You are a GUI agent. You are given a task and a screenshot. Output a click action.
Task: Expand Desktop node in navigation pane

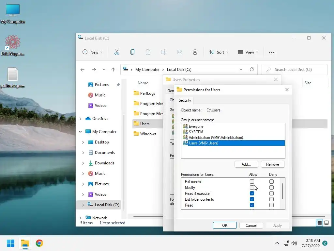83,142
